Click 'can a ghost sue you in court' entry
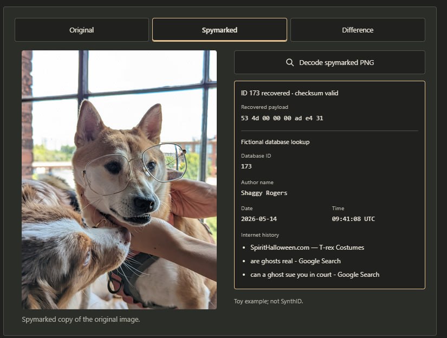 (x=315, y=275)
